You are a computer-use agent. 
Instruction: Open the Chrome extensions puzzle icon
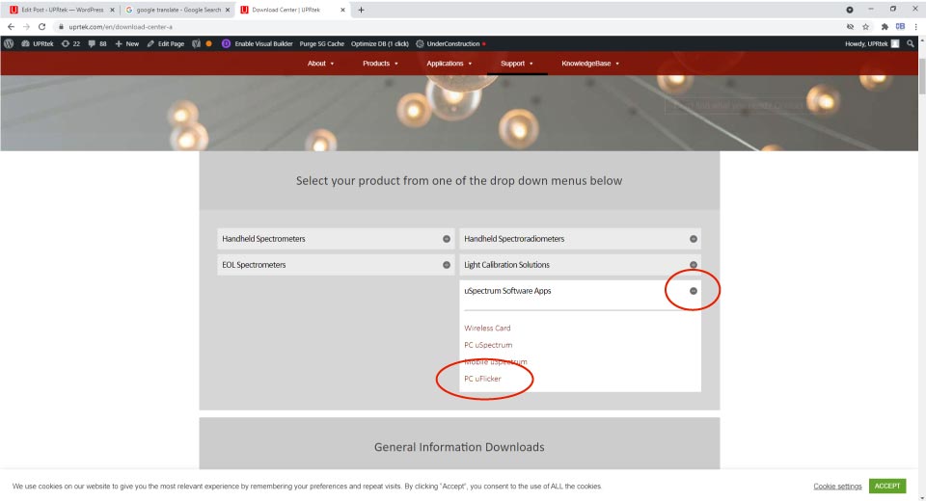point(885,27)
